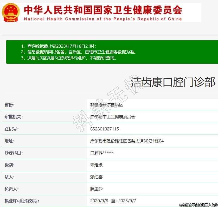Select the level value 未定级

tap(96, 165)
